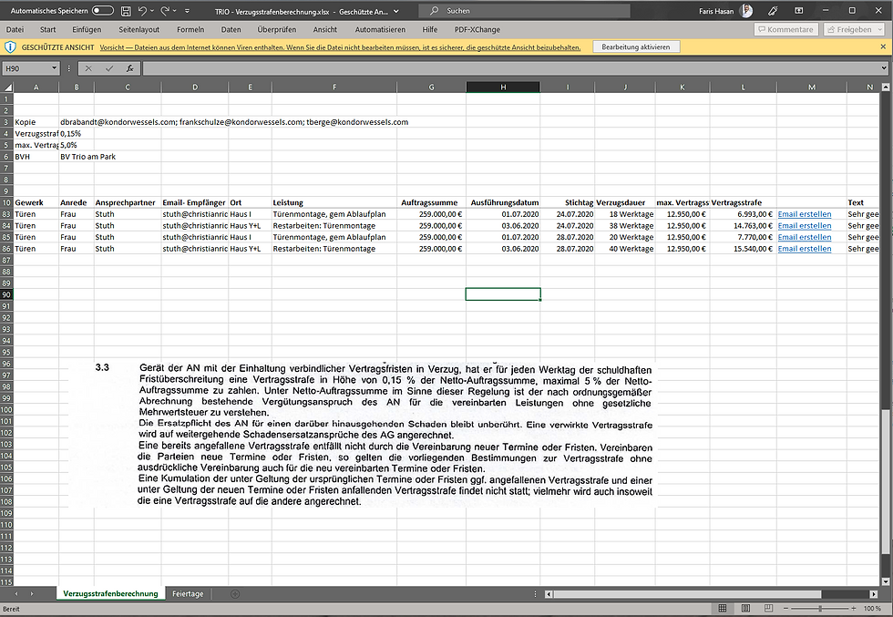Click Email erstellen link in row 85
The width and height of the screenshot is (893, 617).
click(x=804, y=237)
